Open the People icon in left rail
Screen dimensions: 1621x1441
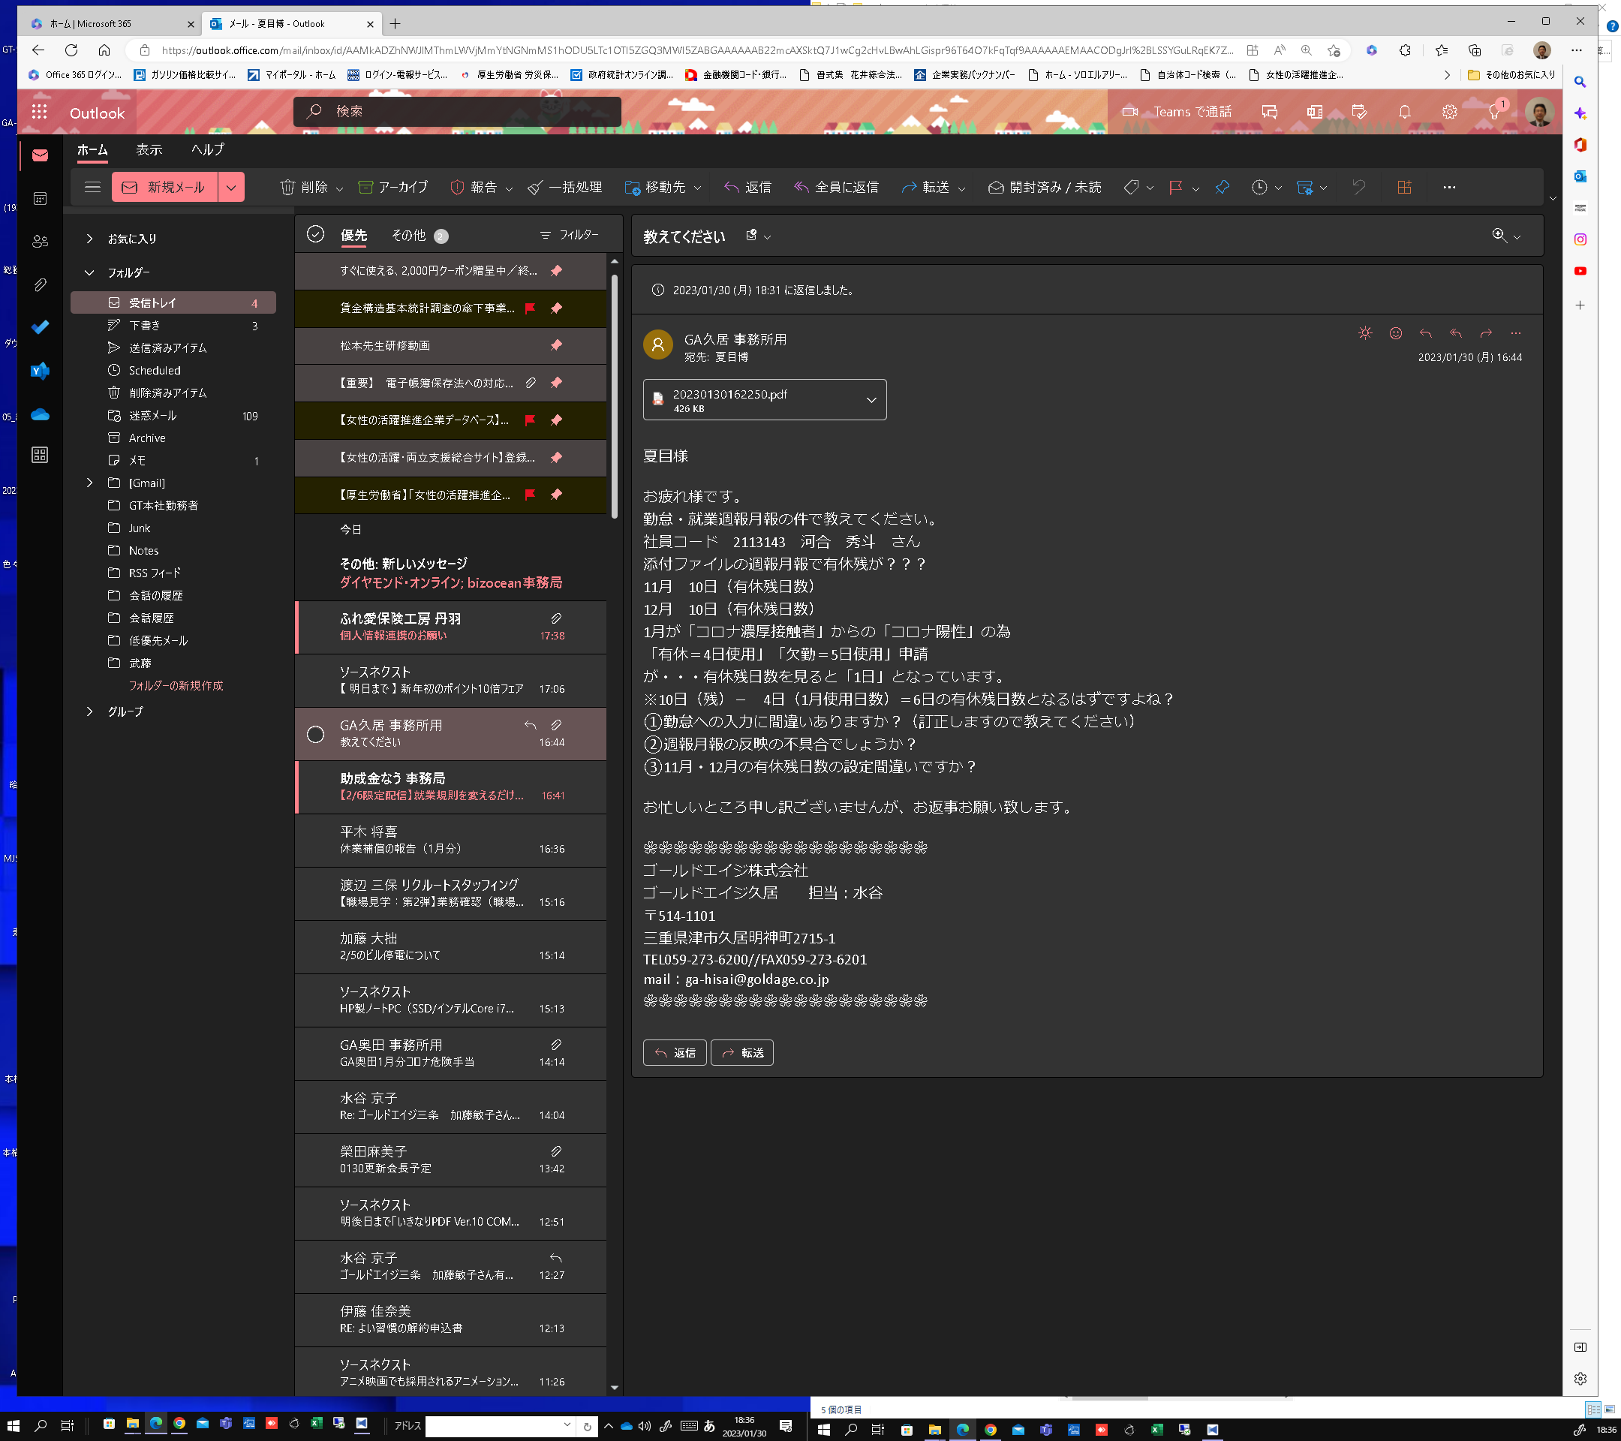[x=40, y=241]
